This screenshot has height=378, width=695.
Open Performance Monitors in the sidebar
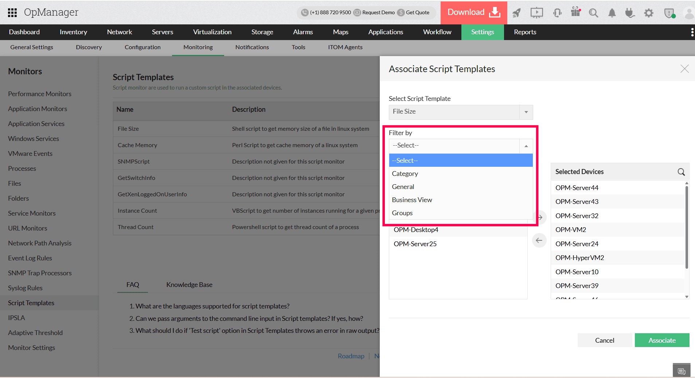40,94
